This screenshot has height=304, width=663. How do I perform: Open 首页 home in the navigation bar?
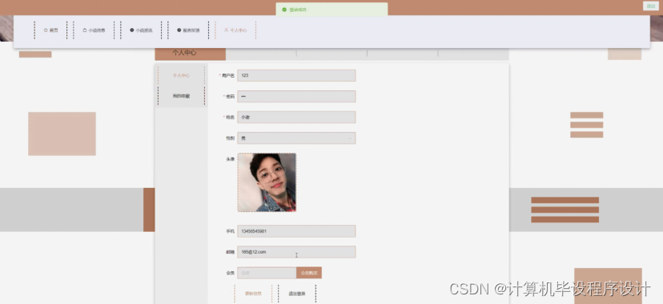(x=50, y=30)
